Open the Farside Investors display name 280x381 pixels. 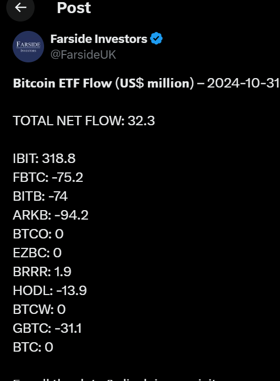tap(99, 39)
